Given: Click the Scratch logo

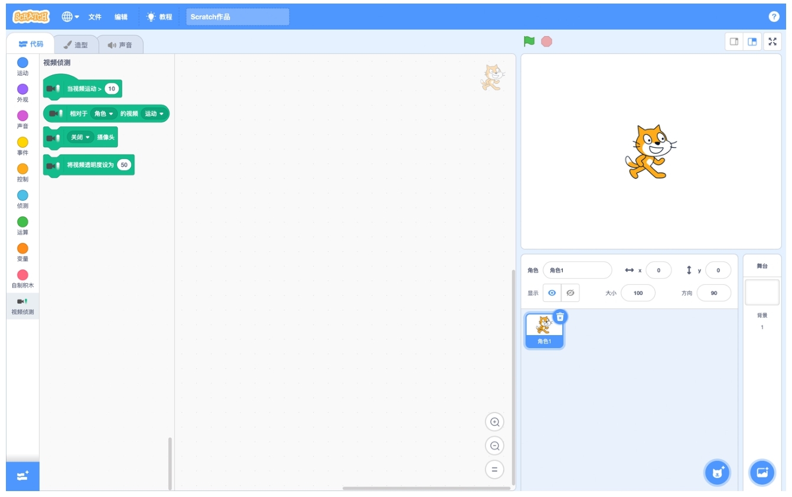Looking at the screenshot, I should [31, 17].
